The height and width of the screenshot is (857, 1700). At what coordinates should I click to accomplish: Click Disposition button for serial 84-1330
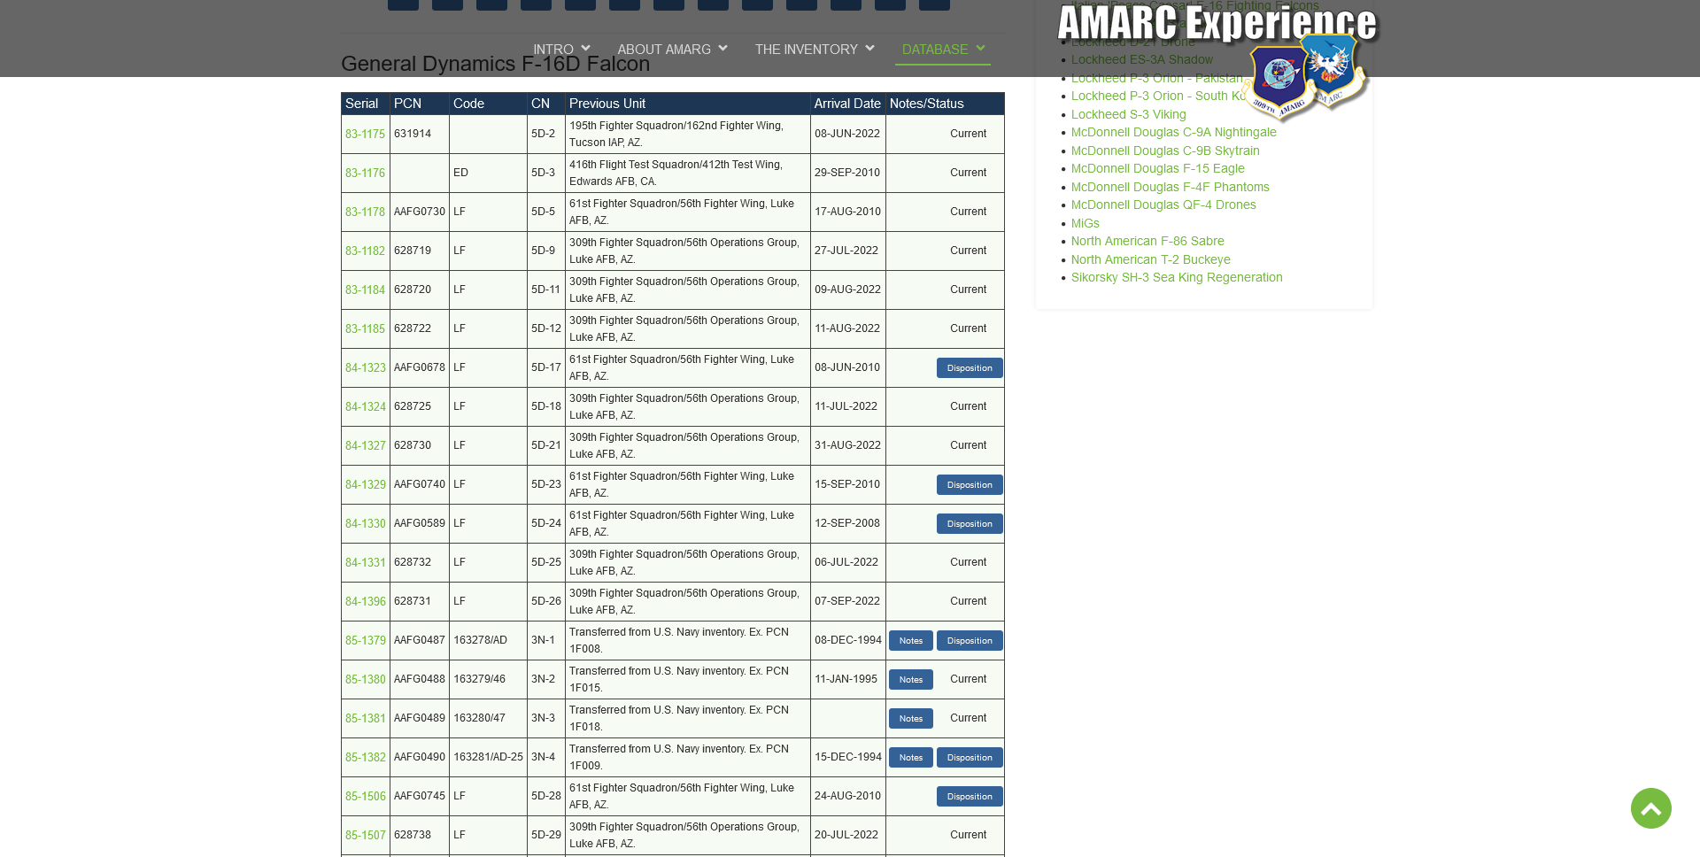pyautogui.click(x=970, y=523)
